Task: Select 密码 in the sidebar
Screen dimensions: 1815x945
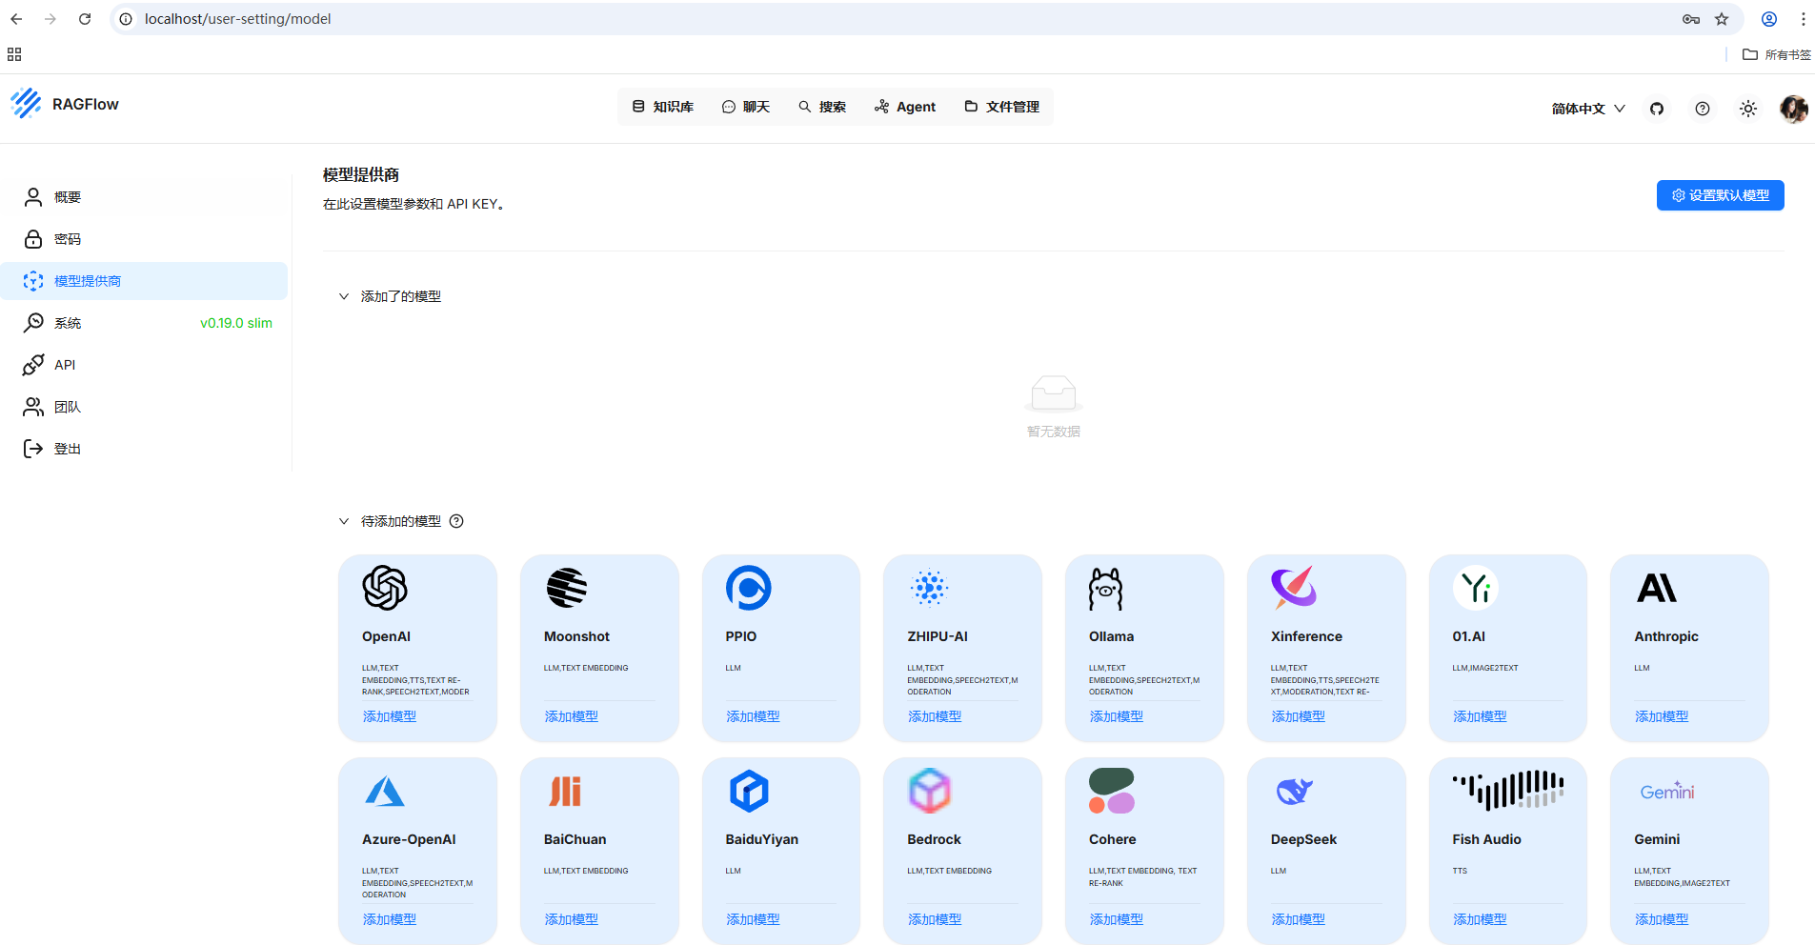Action: pyautogui.click(x=144, y=239)
